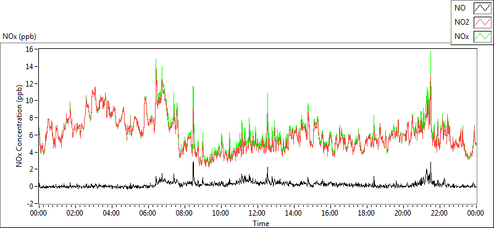Click the y-axis value 8

32,118
